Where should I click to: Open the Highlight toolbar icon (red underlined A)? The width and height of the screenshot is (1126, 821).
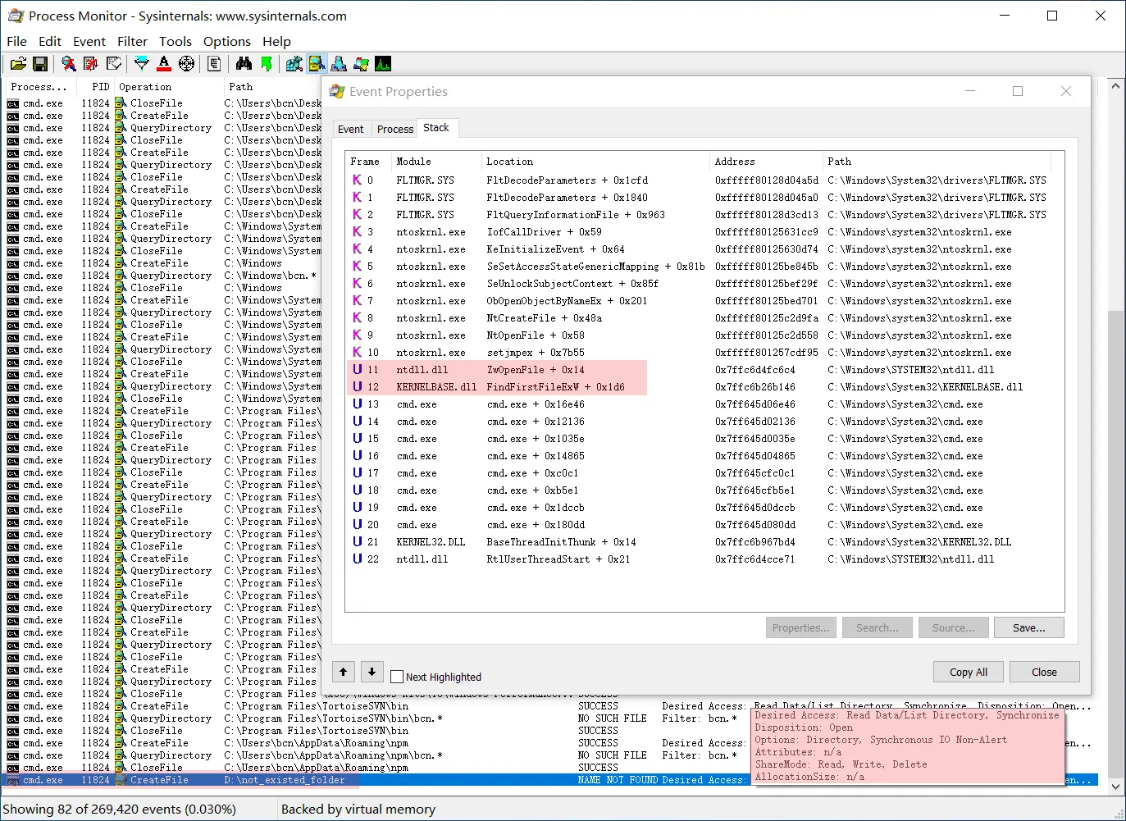coord(164,64)
